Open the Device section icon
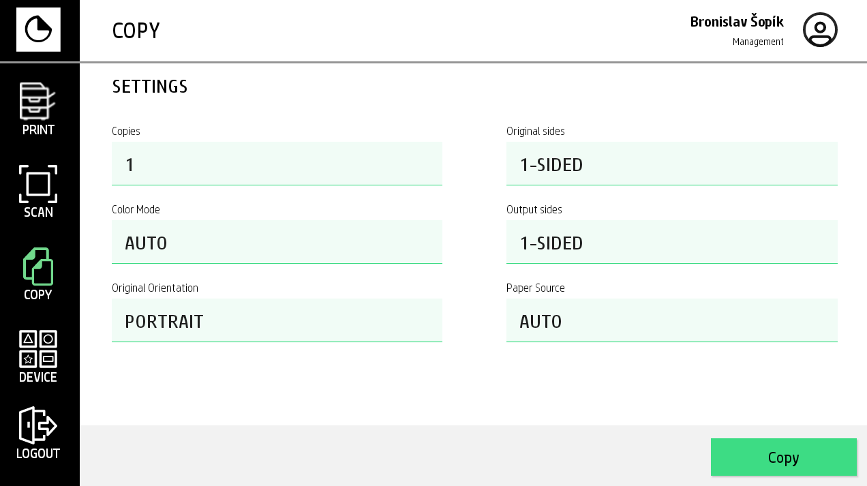Image resolution: width=867 pixels, height=486 pixels. coord(38,349)
